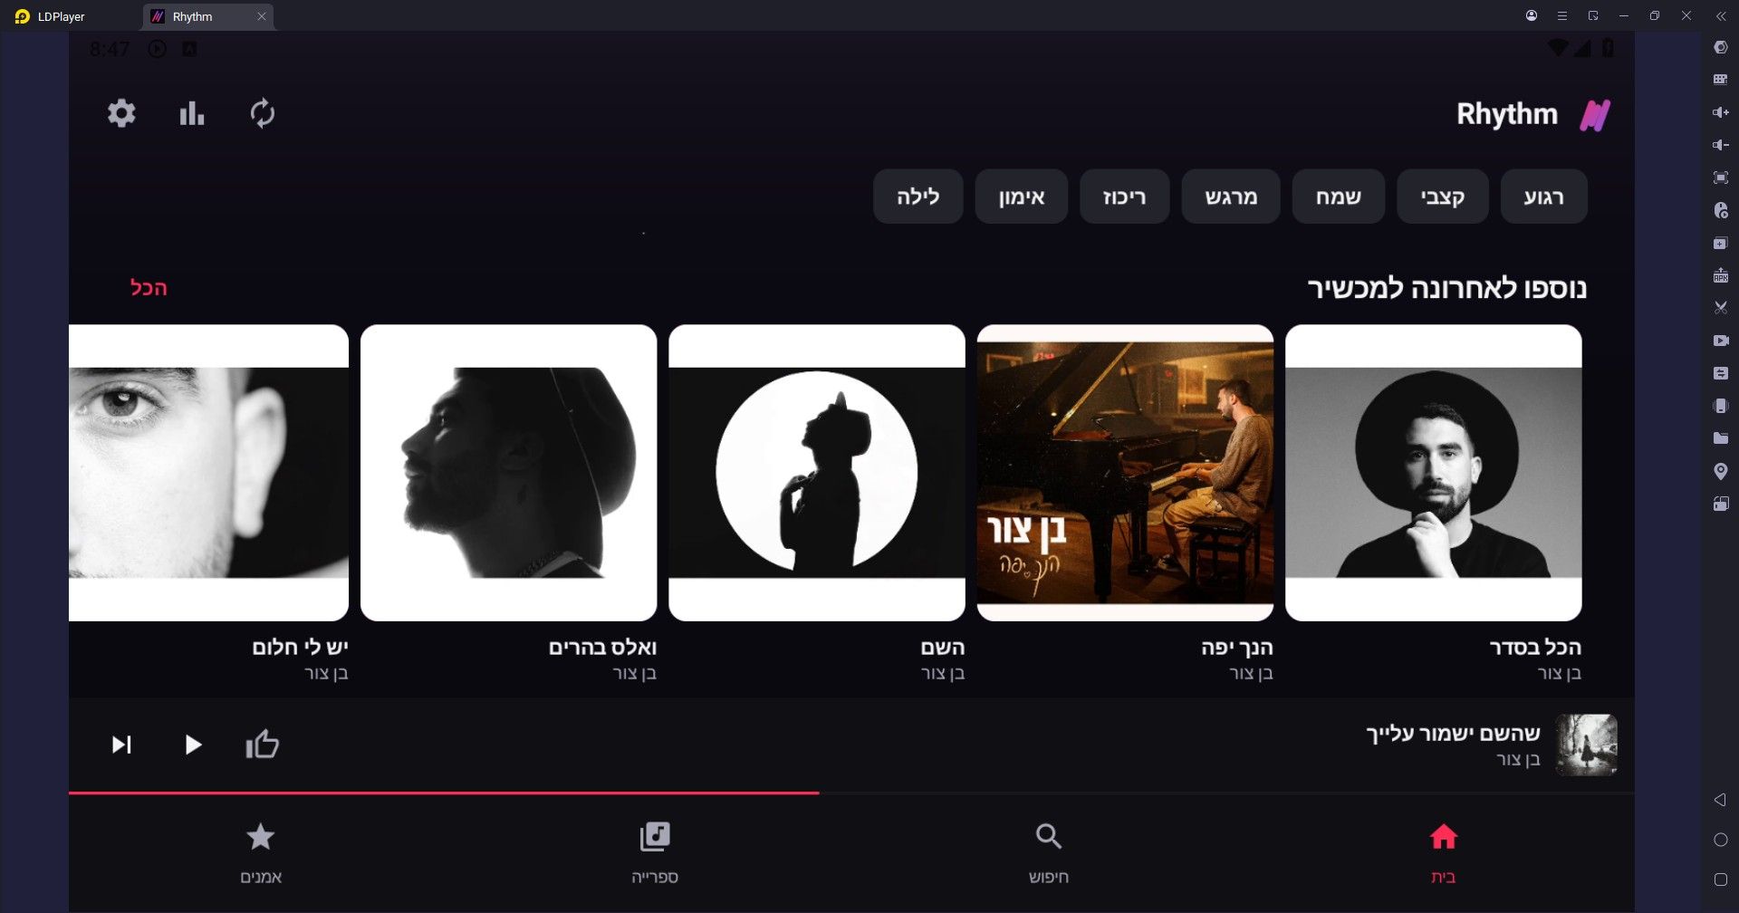Toggle fullscreen in LDPlayer sidebar

(1721, 178)
